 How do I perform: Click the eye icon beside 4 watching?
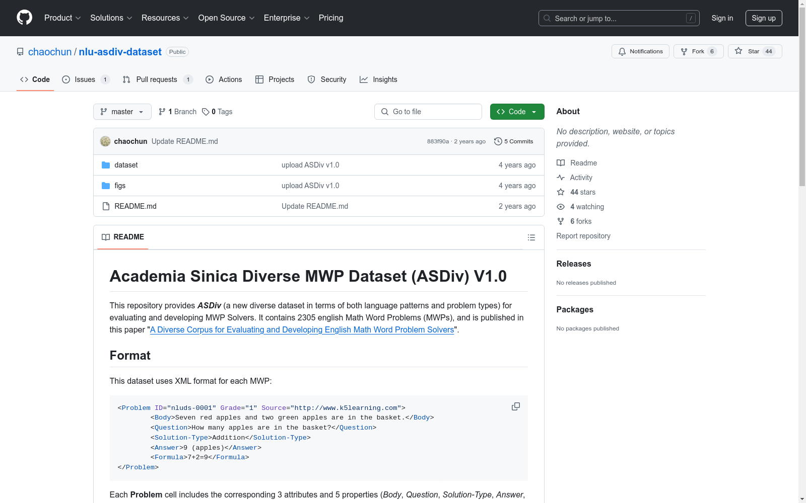561,207
